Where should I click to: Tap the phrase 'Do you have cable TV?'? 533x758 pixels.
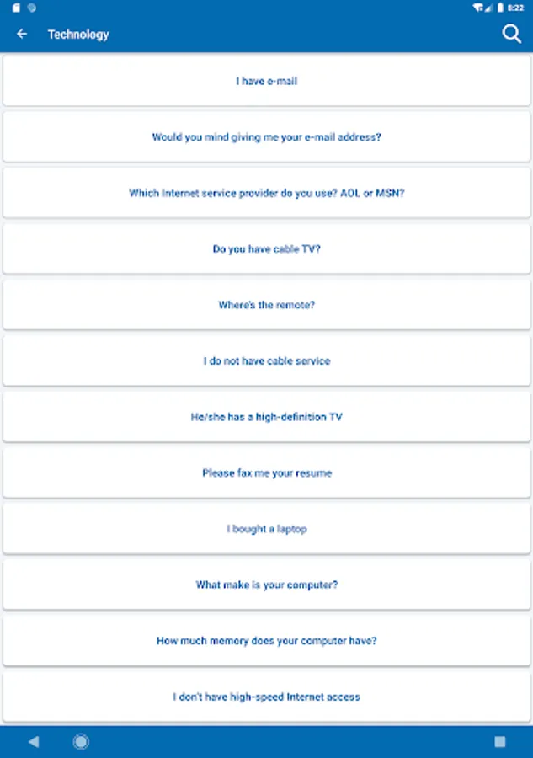click(x=266, y=249)
